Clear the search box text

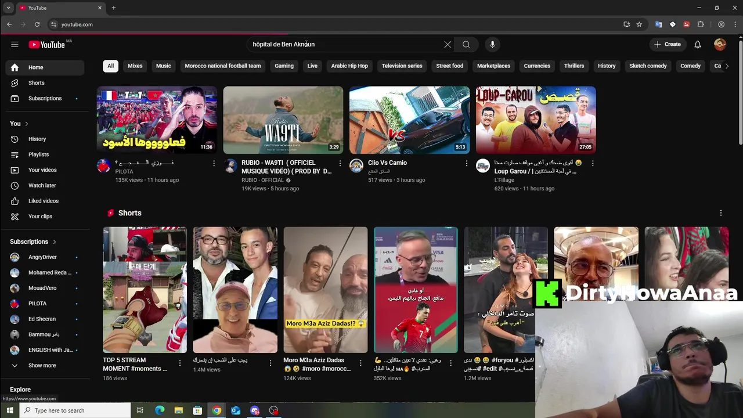(x=448, y=45)
